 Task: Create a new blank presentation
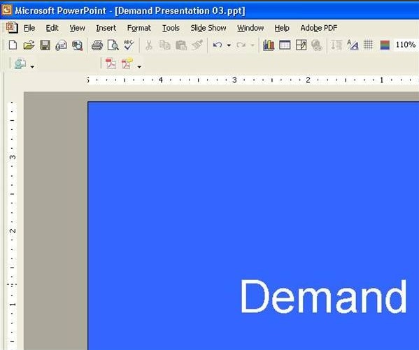[x=13, y=45]
